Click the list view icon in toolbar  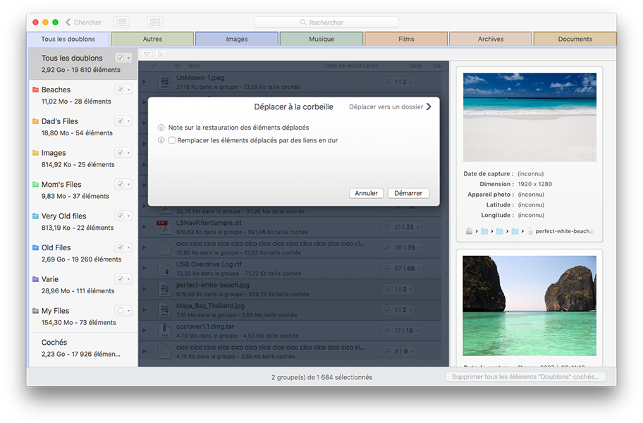121,22
